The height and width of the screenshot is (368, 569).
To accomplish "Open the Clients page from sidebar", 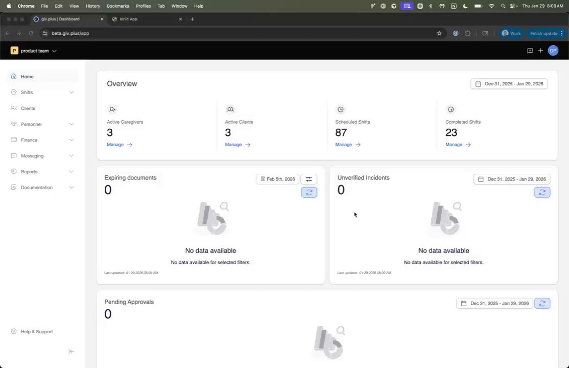I will [42, 108].
